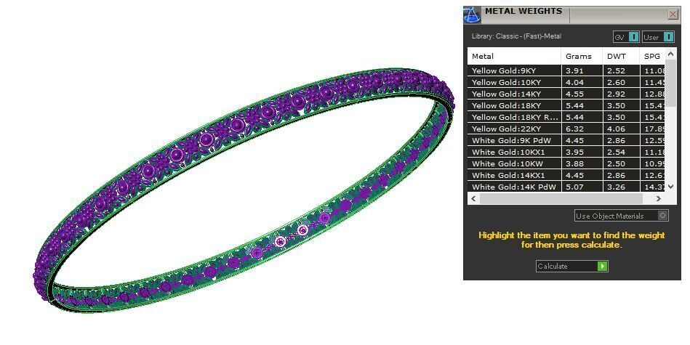Select the Yellow Gold:9KY row
The height and width of the screenshot is (345, 690).
[x=566, y=70]
